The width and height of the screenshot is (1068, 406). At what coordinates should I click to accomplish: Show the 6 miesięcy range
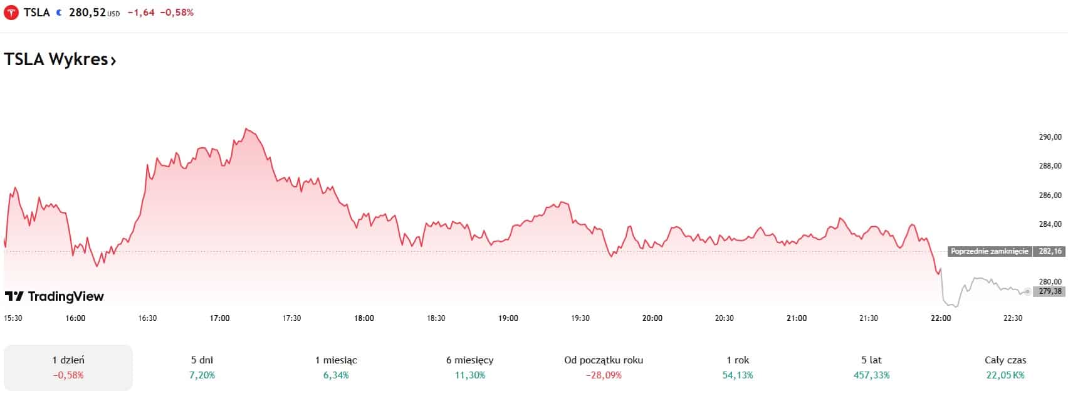point(469,367)
